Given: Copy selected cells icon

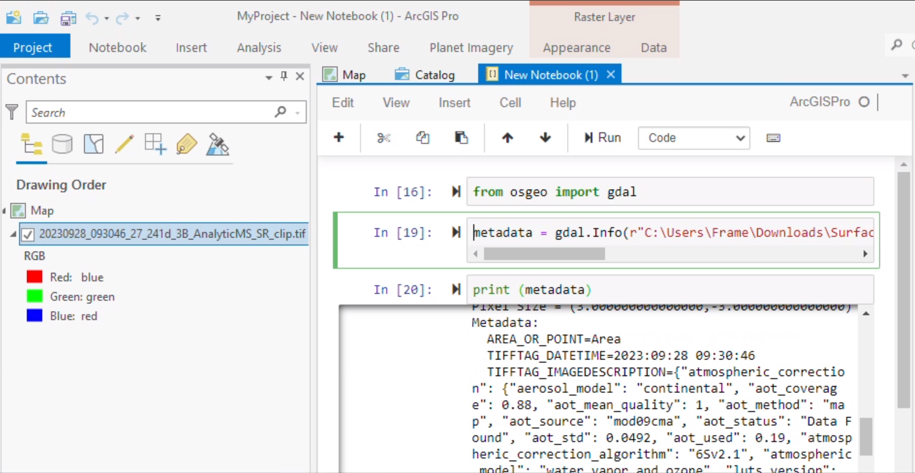Looking at the screenshot, I should pos(423,137).
